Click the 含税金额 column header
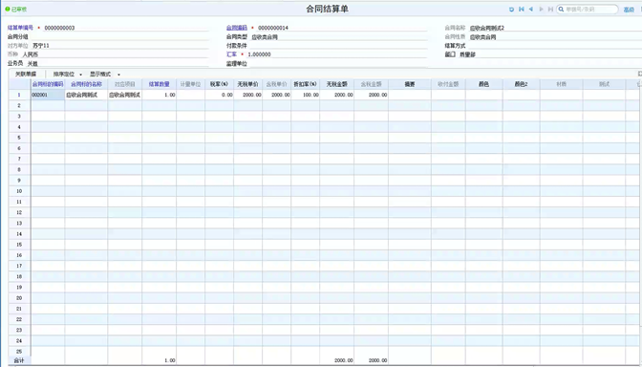 pos(371,84)
